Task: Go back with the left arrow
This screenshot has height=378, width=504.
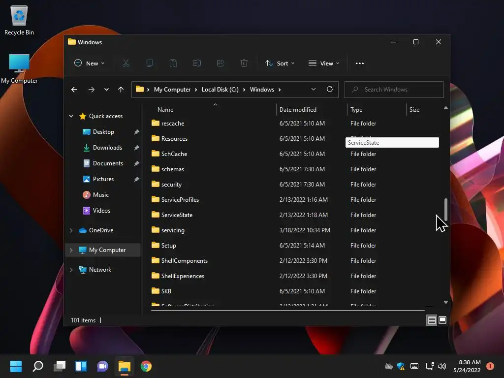Action: pos(74,90)
